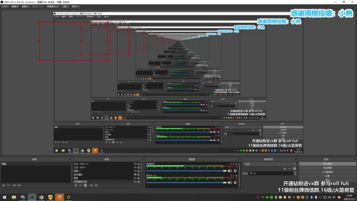
Task: Open the taskbar clock showing 23:24
Action: tap(349, 197)
